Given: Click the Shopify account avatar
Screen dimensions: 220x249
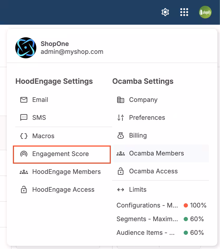Looking at the screenshot, I should 205,12.
